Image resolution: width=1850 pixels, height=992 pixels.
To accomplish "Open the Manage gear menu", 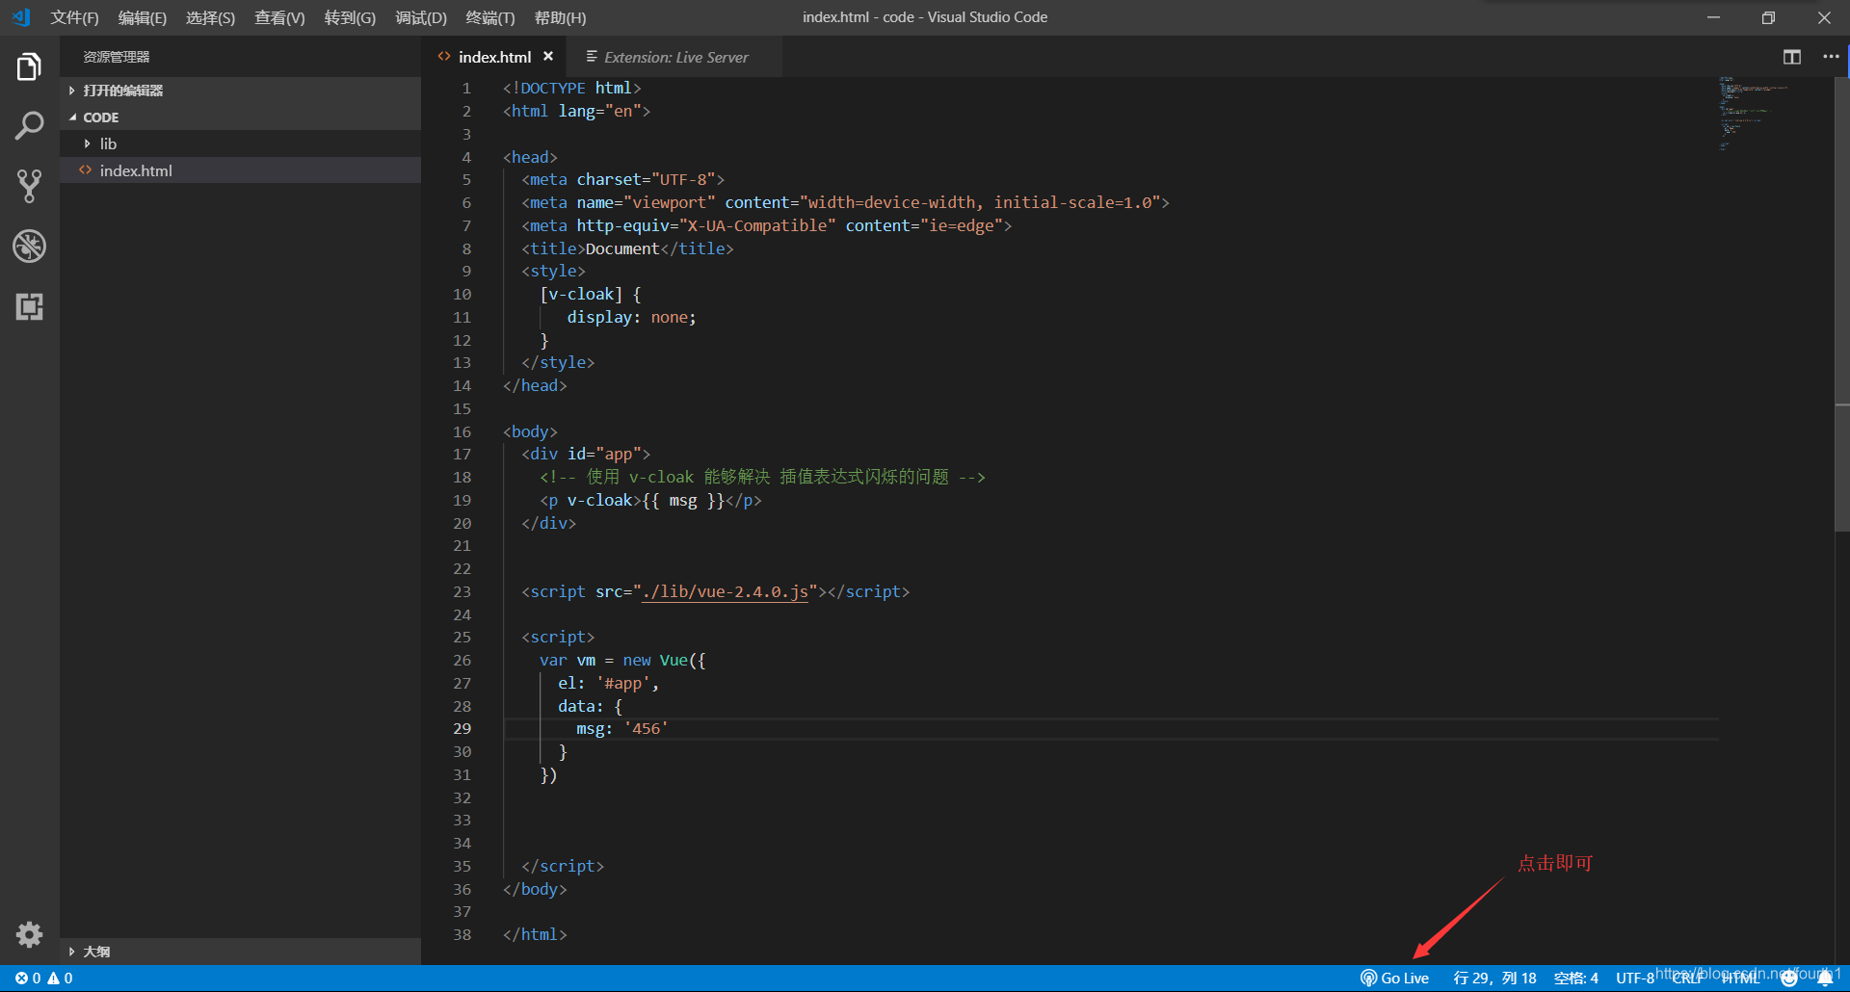I will (29, 934).
